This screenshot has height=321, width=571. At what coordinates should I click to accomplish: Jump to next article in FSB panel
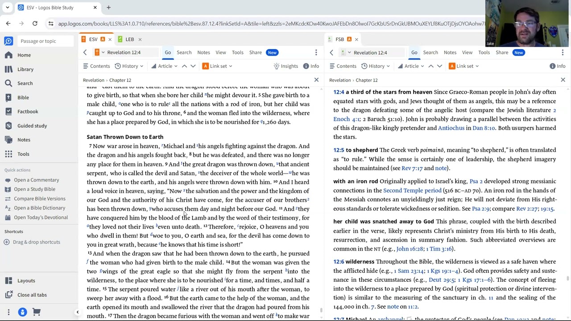[x=439, y=66]
